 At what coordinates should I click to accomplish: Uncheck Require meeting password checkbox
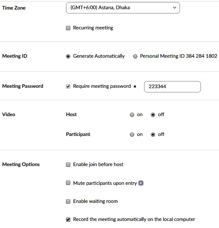click(x=68, y=86)
